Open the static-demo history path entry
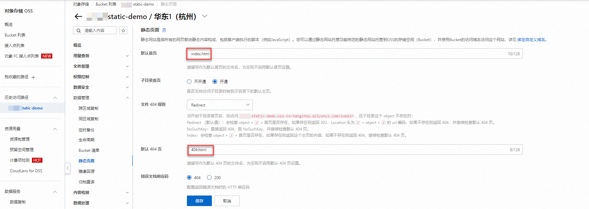The width and height of the screenshot is (589, 209). pyautogui.click(x=26, y=108)
